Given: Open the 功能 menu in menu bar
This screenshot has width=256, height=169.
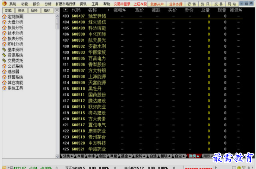Looking at the screenshot, I should pos(24,4).
